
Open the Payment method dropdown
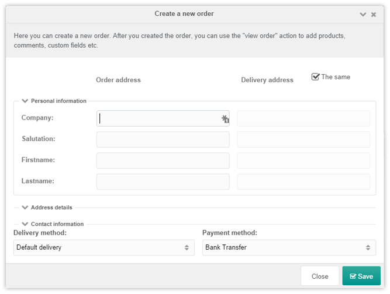point(289,247)
